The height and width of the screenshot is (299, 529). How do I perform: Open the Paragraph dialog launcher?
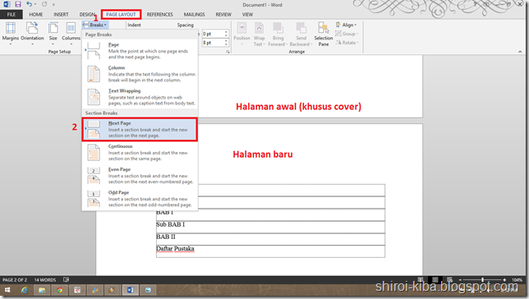228,52
